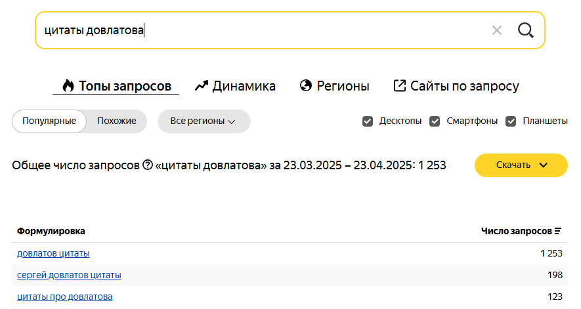Screen dimensions: 581x309
Task: Disable the Планшеты checkbox
Action: 511,121
